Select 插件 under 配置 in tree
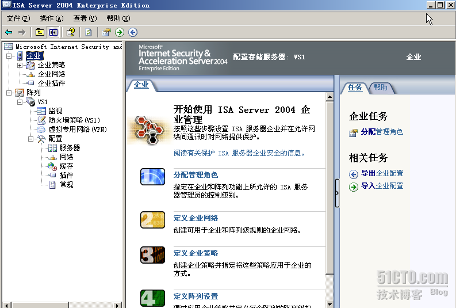The image size is (456, 308). [x=66, y=175]
